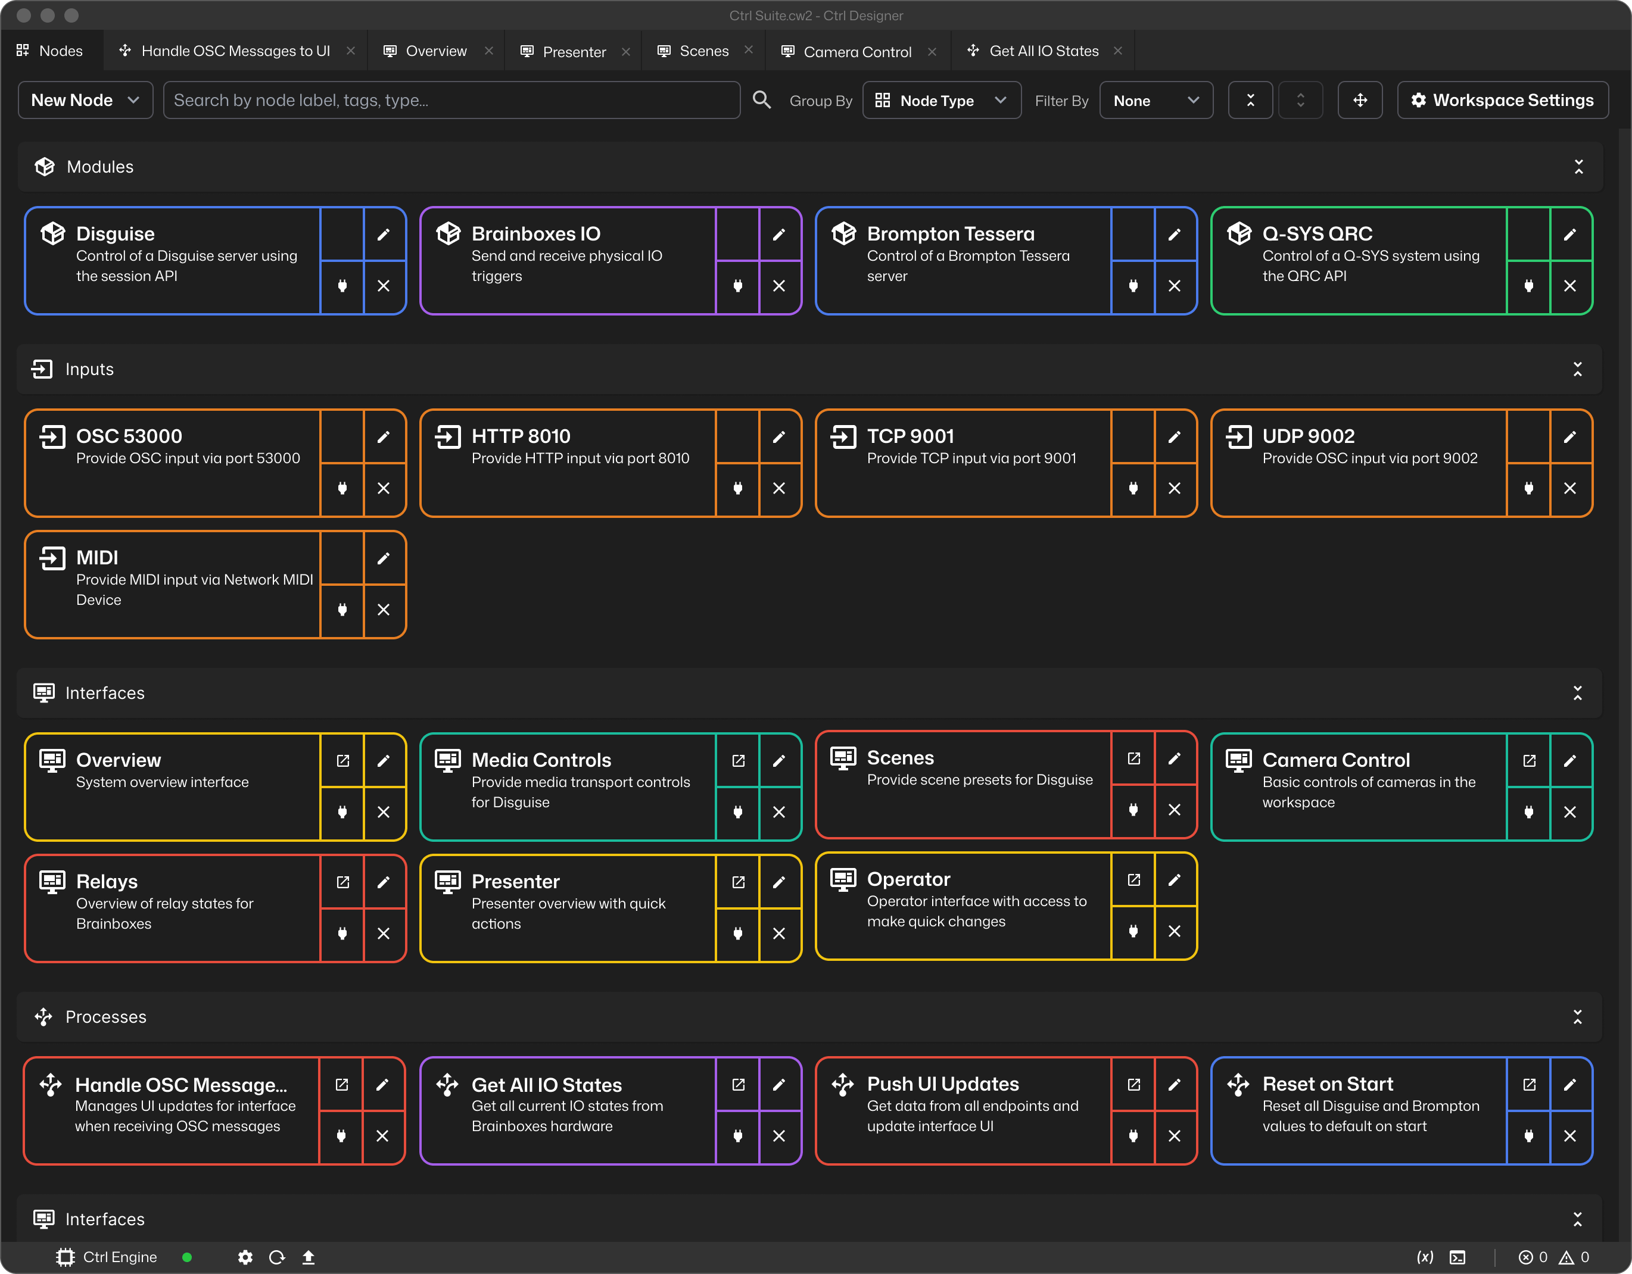Open Reset on Start process
This screenshot has width=1632, height=1274.
tap(1529, 1085)
